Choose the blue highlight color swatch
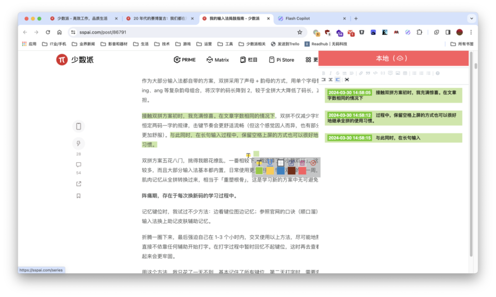The image size is (496, 297). (x=281, y=171)
